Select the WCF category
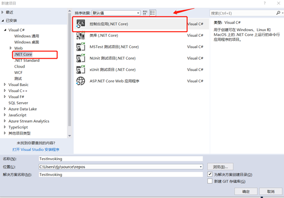Screen dimensions: 284x198 click(x=18, y=73)
